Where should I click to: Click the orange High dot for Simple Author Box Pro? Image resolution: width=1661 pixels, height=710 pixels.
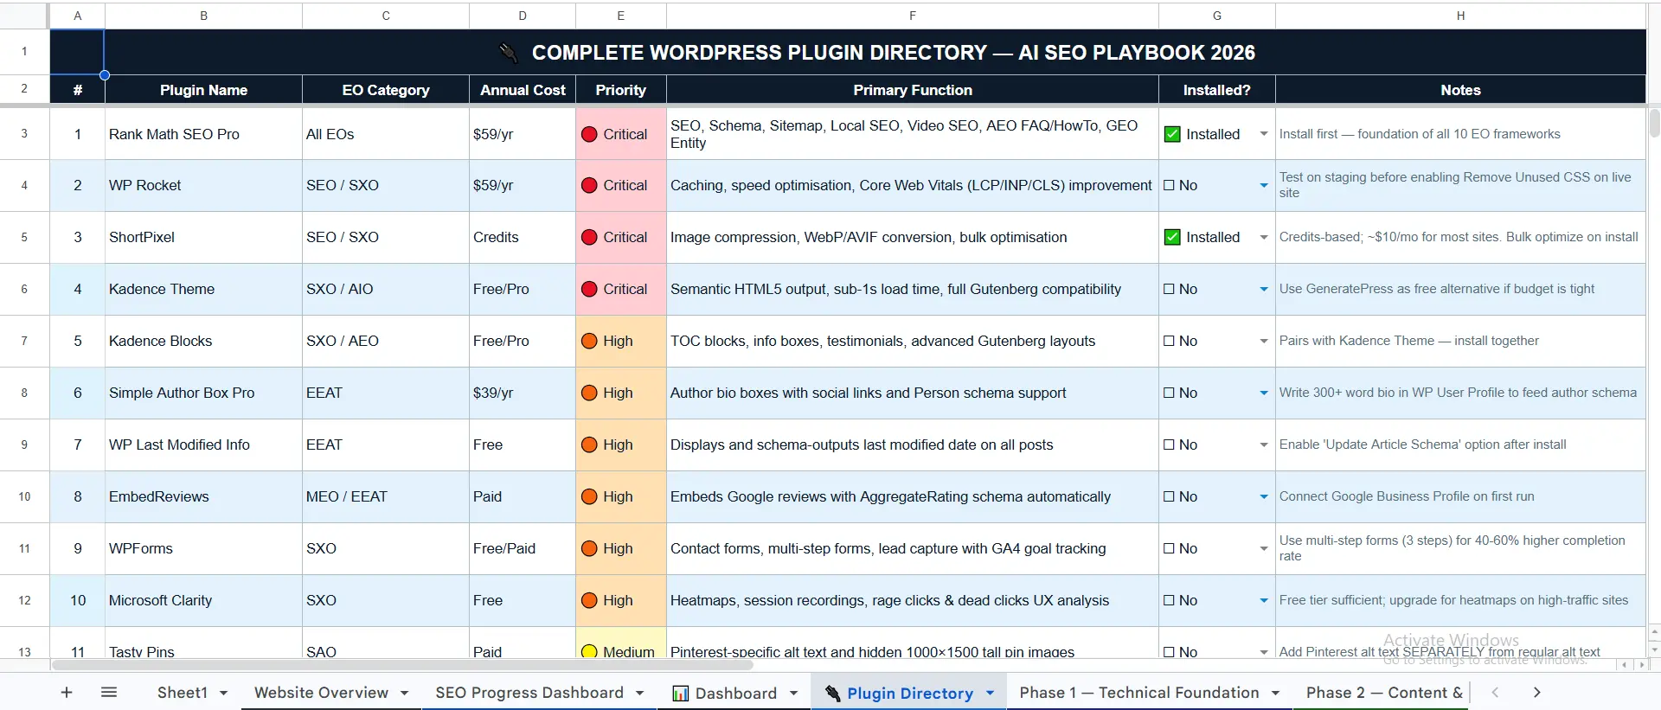590,393
